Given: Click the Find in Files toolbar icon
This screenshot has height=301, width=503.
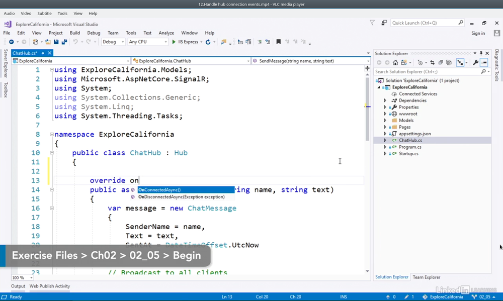Looking at the screenshot, I should tap(224, 42).
